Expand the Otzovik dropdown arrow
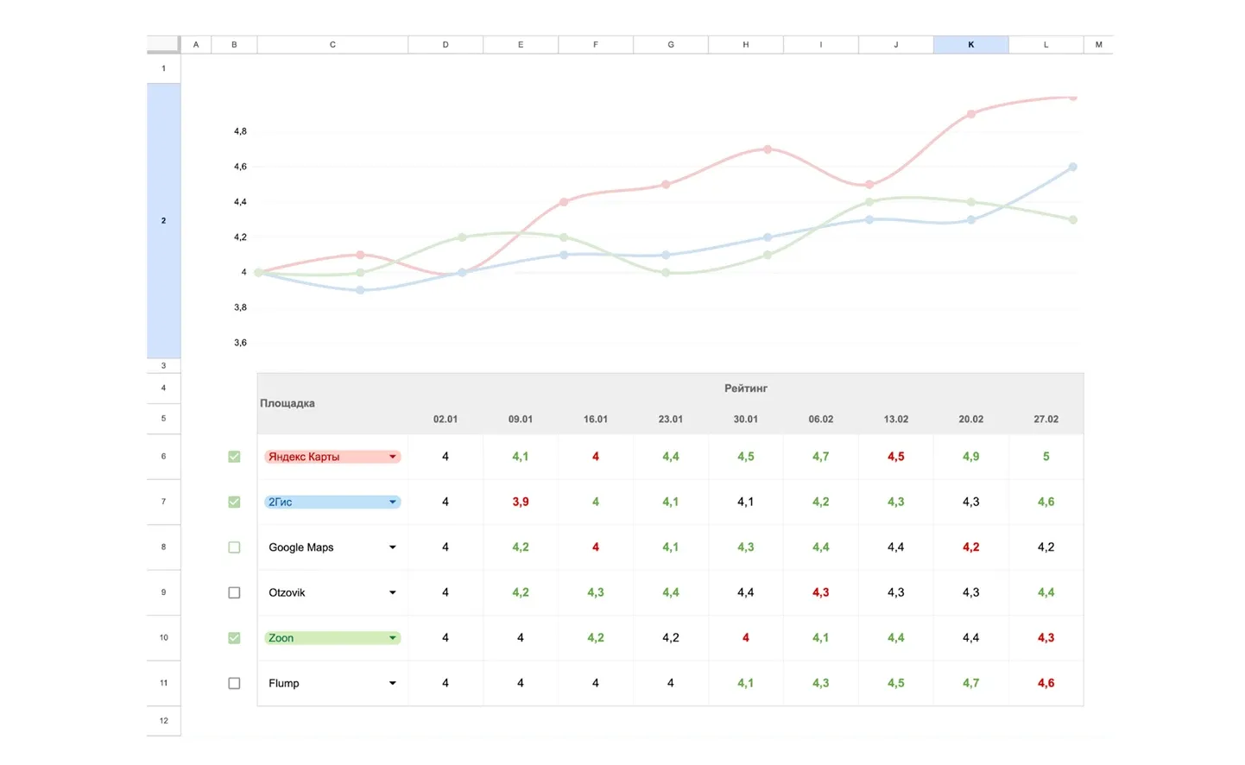 click(x=393, y=592)
